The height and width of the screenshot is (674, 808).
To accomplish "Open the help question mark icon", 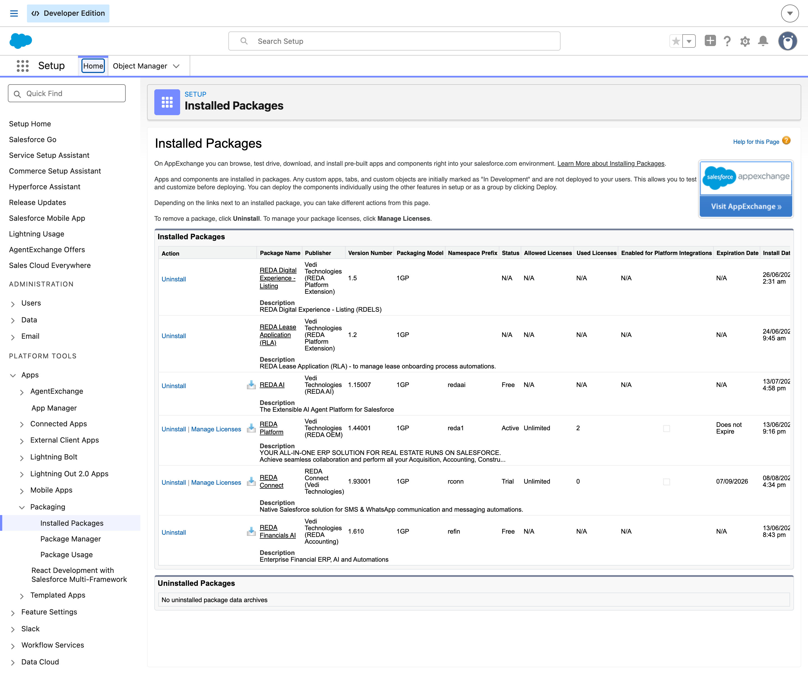I will pos(727,41).
